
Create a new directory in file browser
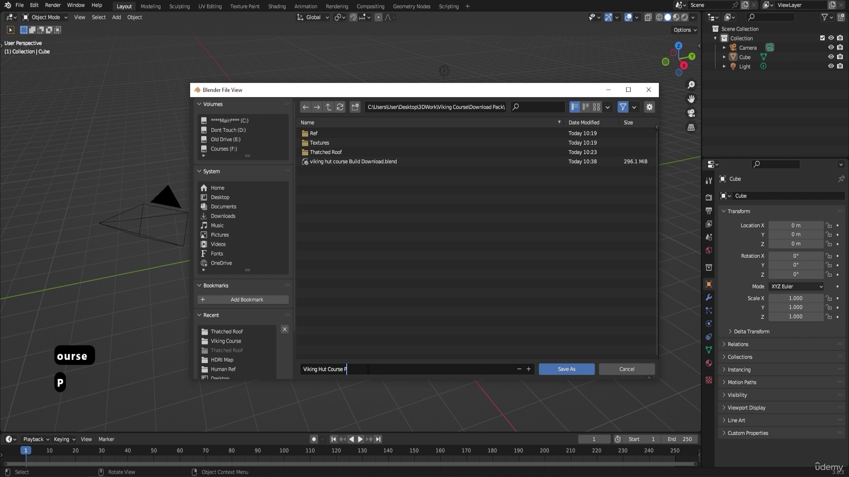click(x=355, y=107)
